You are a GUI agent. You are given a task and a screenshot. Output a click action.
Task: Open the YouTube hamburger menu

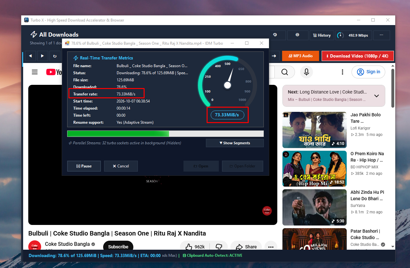(x=35, y=72)
